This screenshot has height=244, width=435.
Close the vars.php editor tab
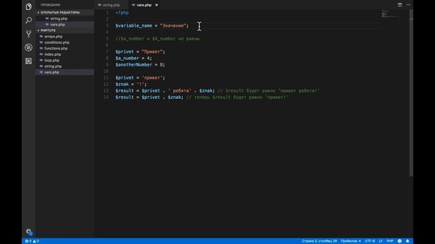click(x=156, y=5)
